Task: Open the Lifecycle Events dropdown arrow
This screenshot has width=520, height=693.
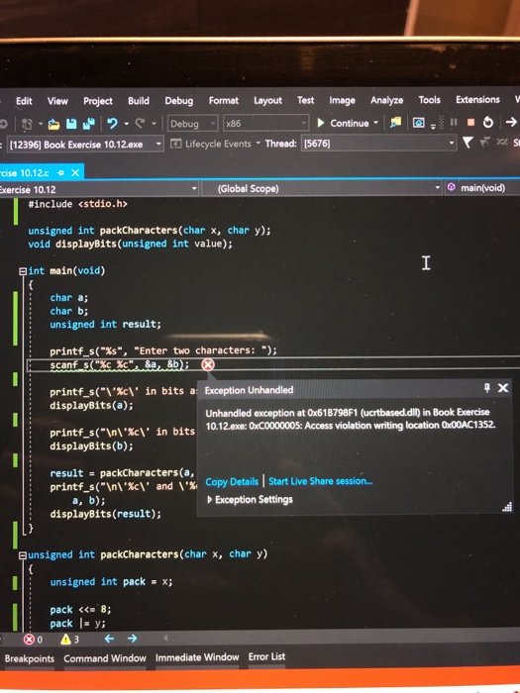Action: 258,144
